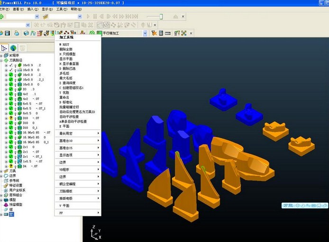Toggle the checkmark on toolpath 1r0.5 -.07
Screen dimensions: 329x242
tap(10, 161)
